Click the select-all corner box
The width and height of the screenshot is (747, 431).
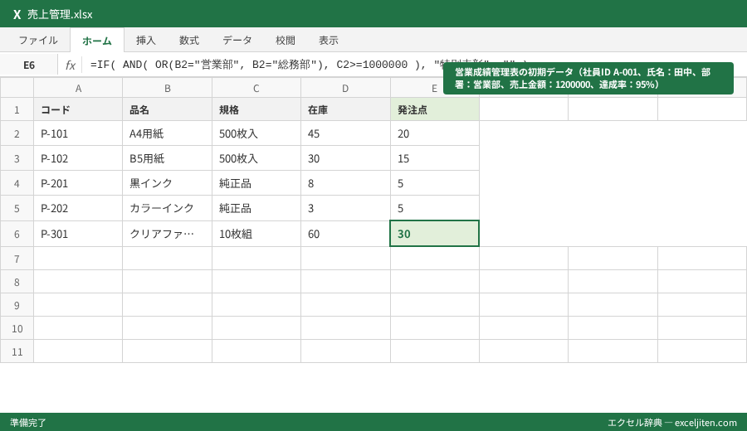coord(17,88)
